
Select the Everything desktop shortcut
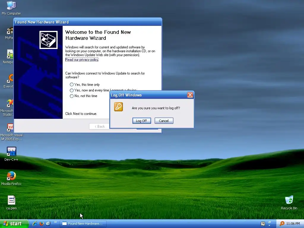(x=9, y=81)
